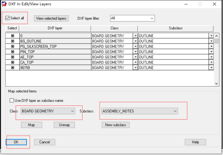Screen dimensions: 223x155
Task: Click the DXF In title bar app icon
Action: tap(4, 4)
